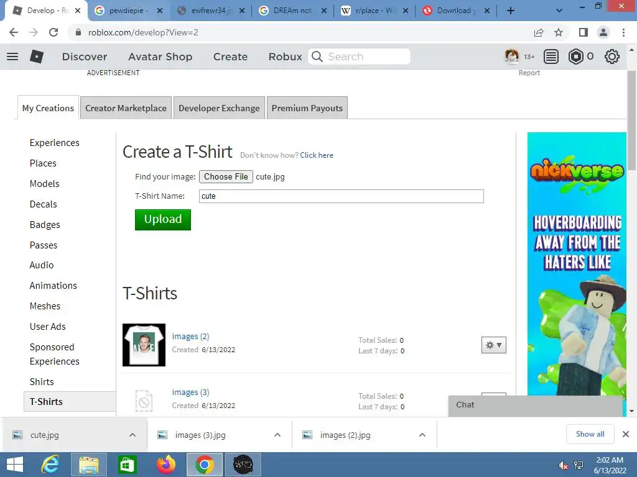Viewport: 637px width, 477px height.
Task: Open the tab search dropdown chevron
Action: [x=559, y=11]
